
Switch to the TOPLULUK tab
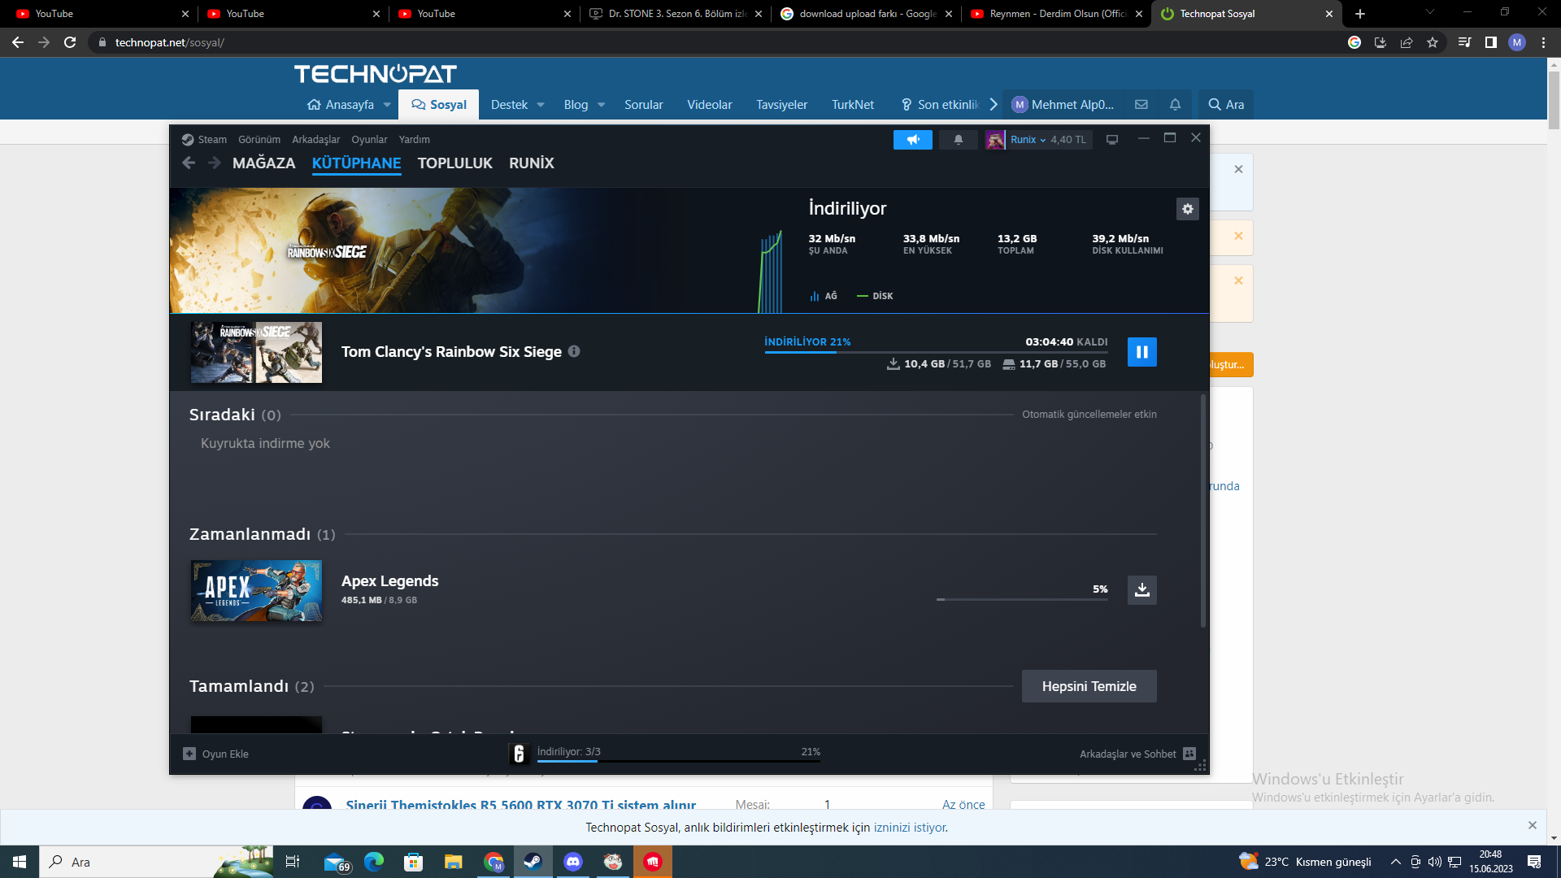coord(454,163)
